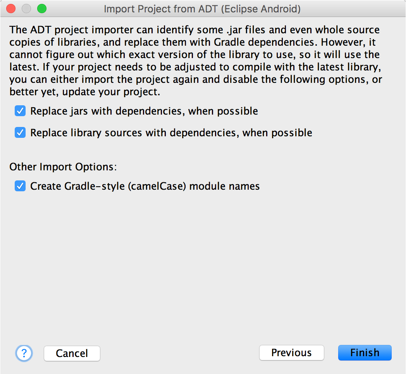Close the import dialog with red button
Viewport: 406px width, 374px height.
11,9
